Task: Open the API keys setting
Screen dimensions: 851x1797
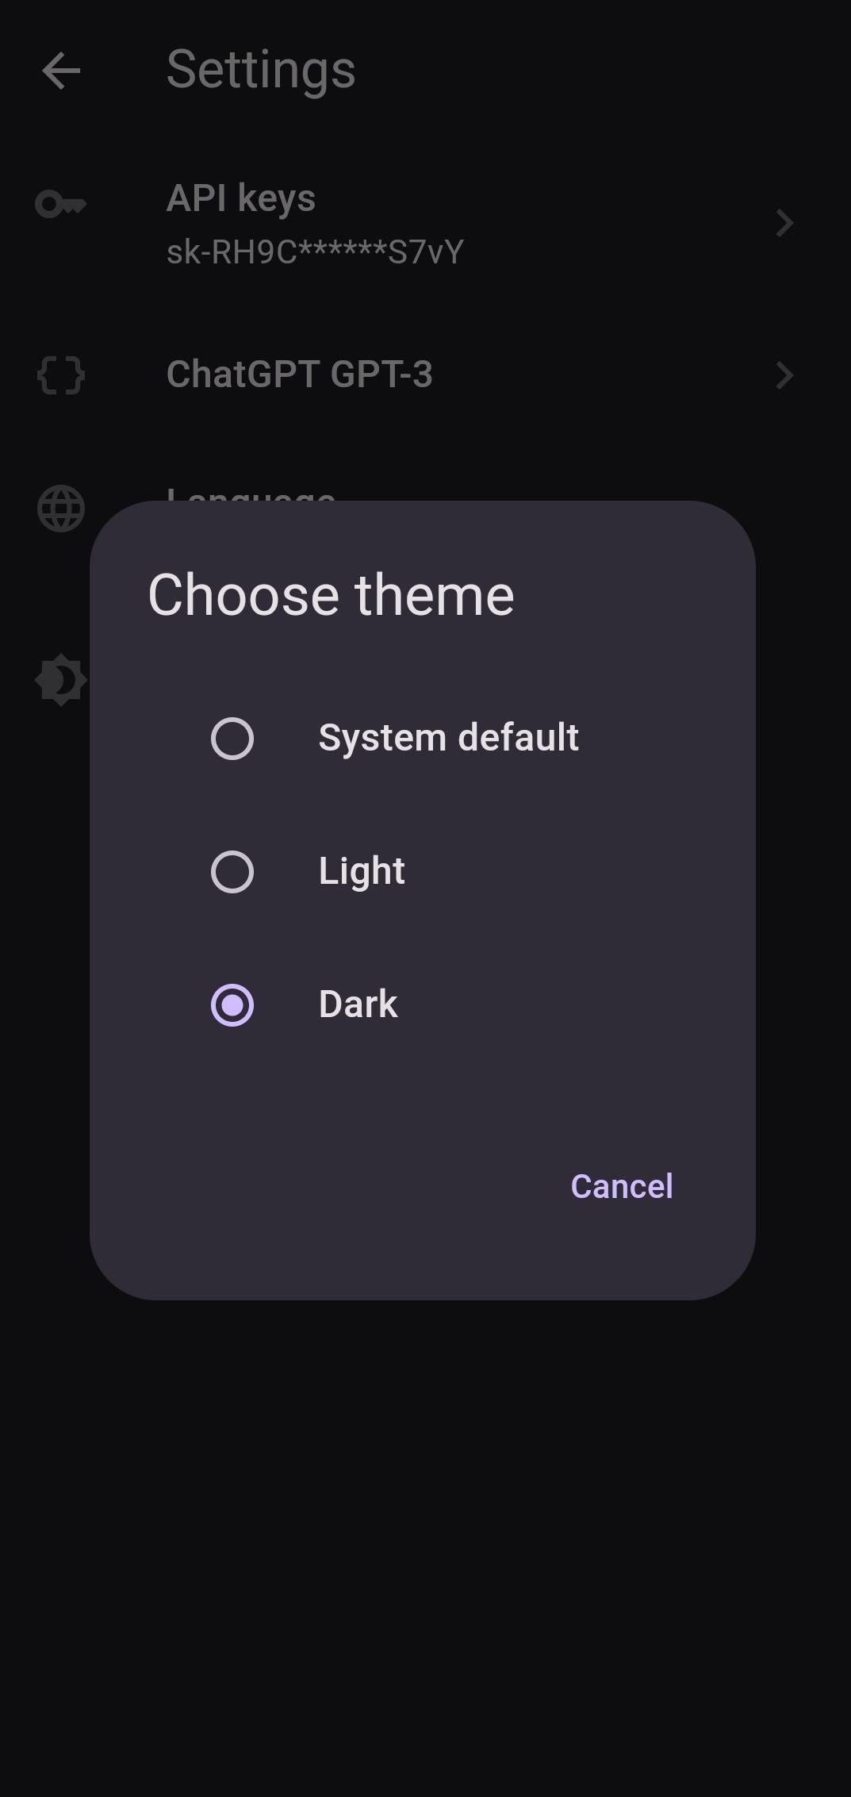Action: (x=425, y=224)
